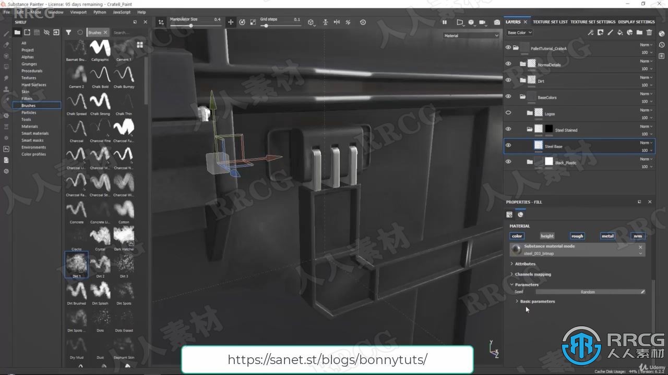The image size is (668, 375).
Task: Open the History clock icon on right
Action: pyautogui.click(x=662, y=45)
